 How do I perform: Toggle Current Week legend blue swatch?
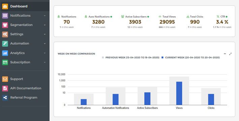[x=162, y=57]
